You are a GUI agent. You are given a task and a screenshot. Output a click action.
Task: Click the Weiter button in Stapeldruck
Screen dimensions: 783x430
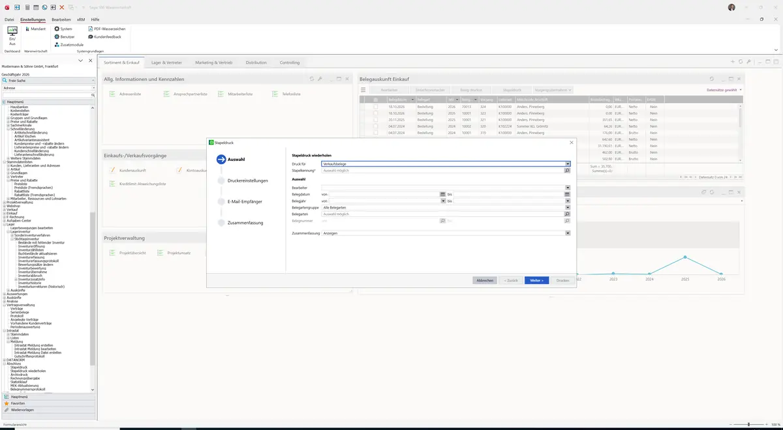pyautogui.click(x=536, y=280)
